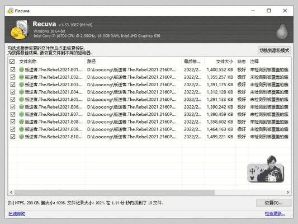Click horizontal scrollbar right arrow
Screen dimensions: 298x224
pos(288,192)
